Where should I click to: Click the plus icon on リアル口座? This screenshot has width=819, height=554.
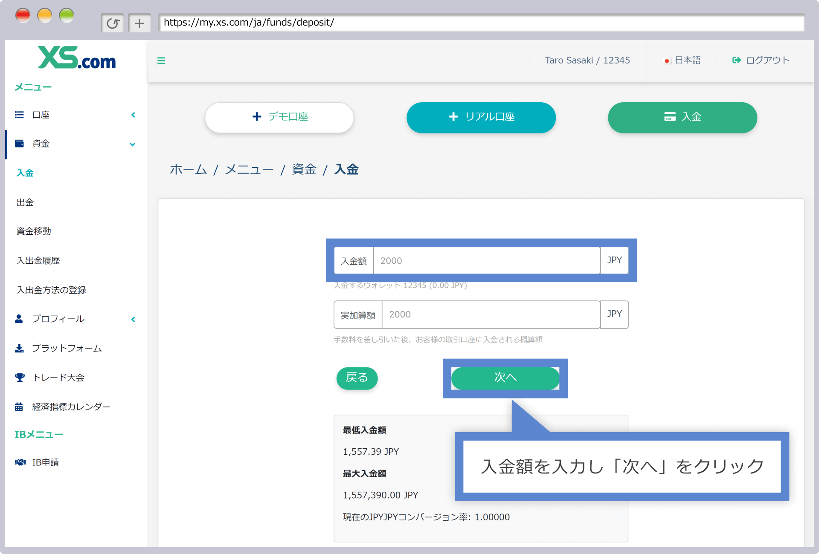[453, 117]
